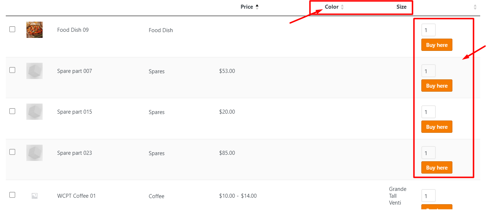Screen dimensions: 495x210
Task: Click the placeholder image for Spare part 007
Action: point(34,71)
